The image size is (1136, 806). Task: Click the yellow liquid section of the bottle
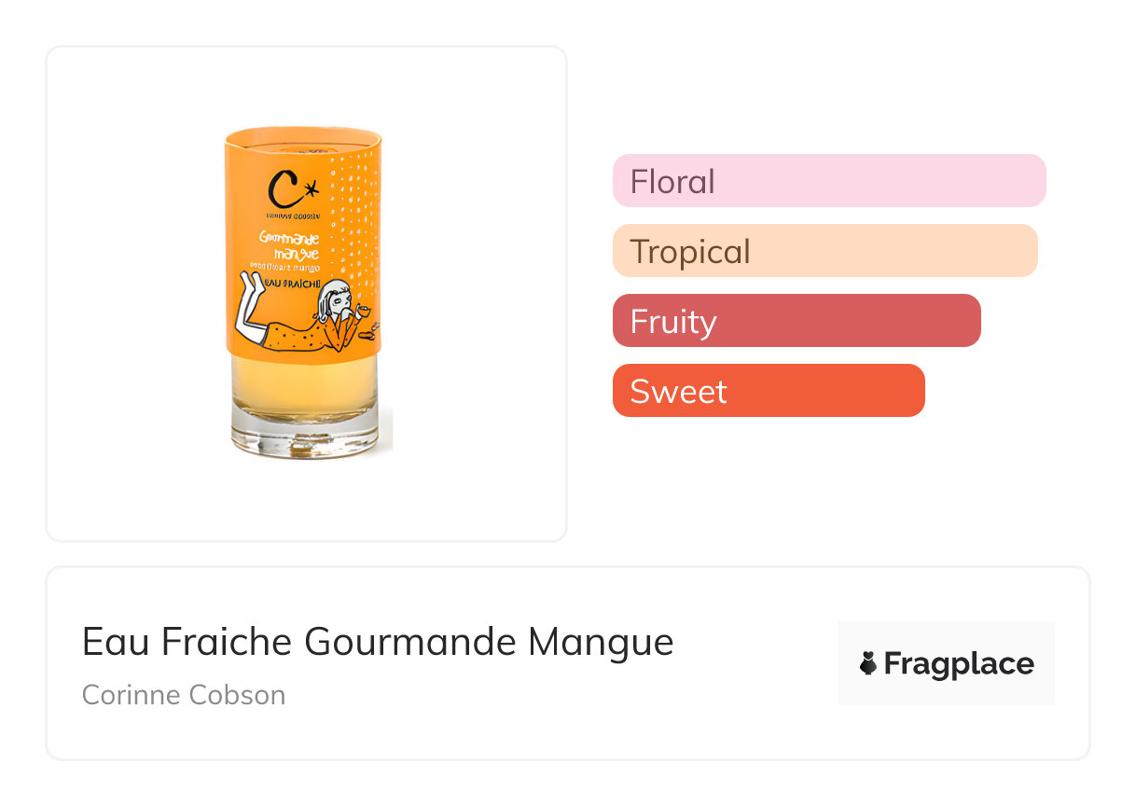pos(304,387)
